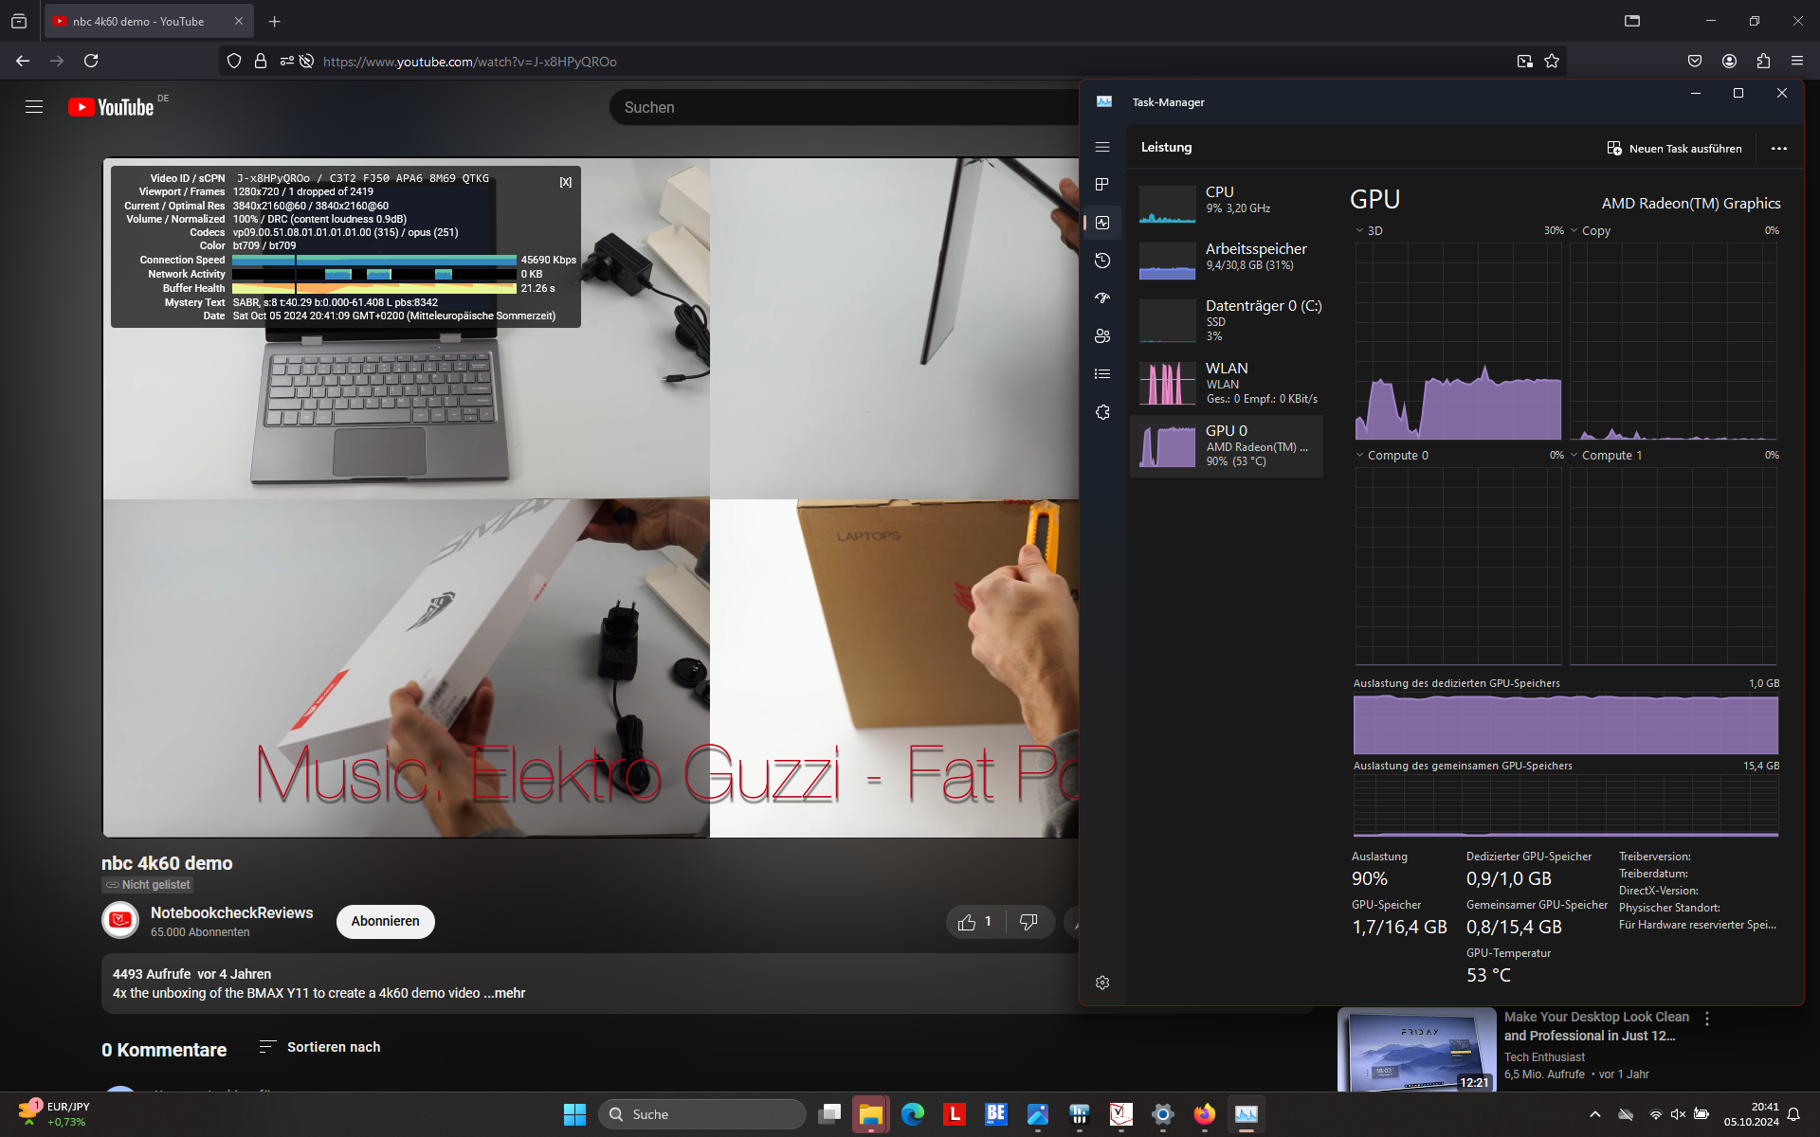The image size is (1820, 1137).
Task: Click Neuen Task ausführen button
Action: (1674, 149)
